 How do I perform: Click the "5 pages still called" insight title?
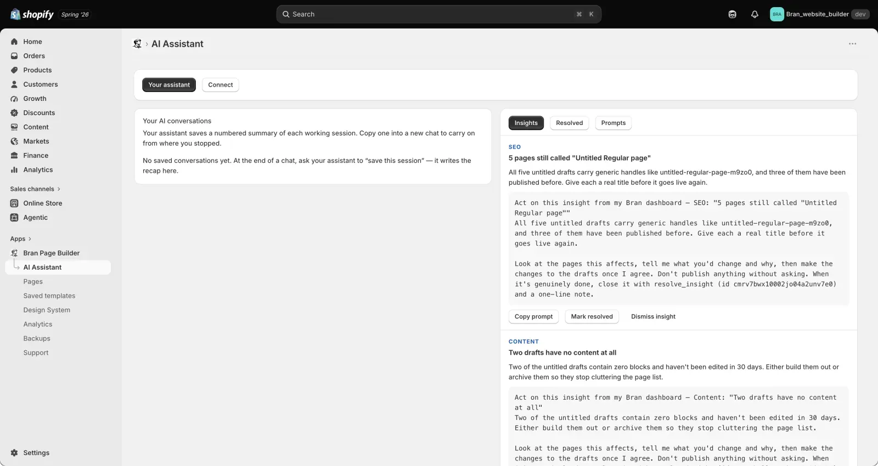579,158
